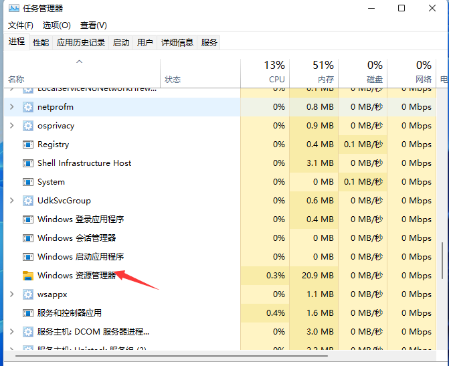The image size is (449, 366).
Task: Sort by the 状态 column header
Action: (x=201, y=74)
